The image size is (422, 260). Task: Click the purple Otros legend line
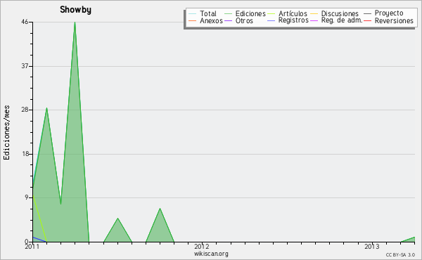click(228, 20)
